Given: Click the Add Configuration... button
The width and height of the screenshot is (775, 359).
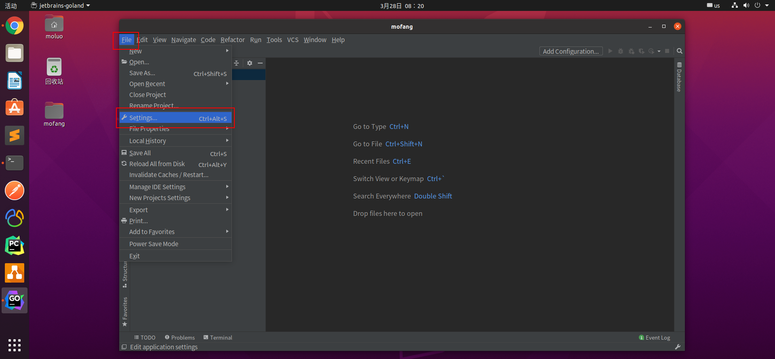Looking at the screenshot, I should tap(571, 51).
